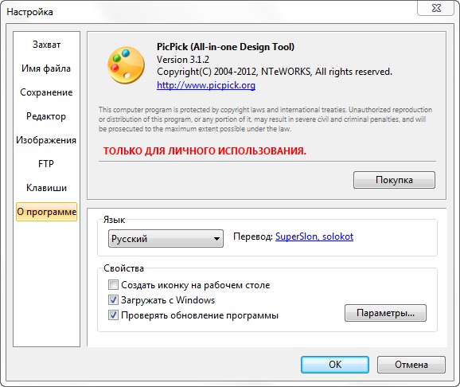Open the SuperSlon, solokot translator link
460x387 pixels.
click(314, 236)
